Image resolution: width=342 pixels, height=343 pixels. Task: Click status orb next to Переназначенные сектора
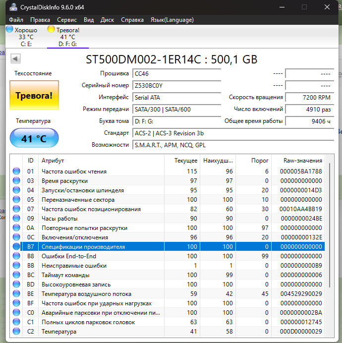click(x=17, y=200)
